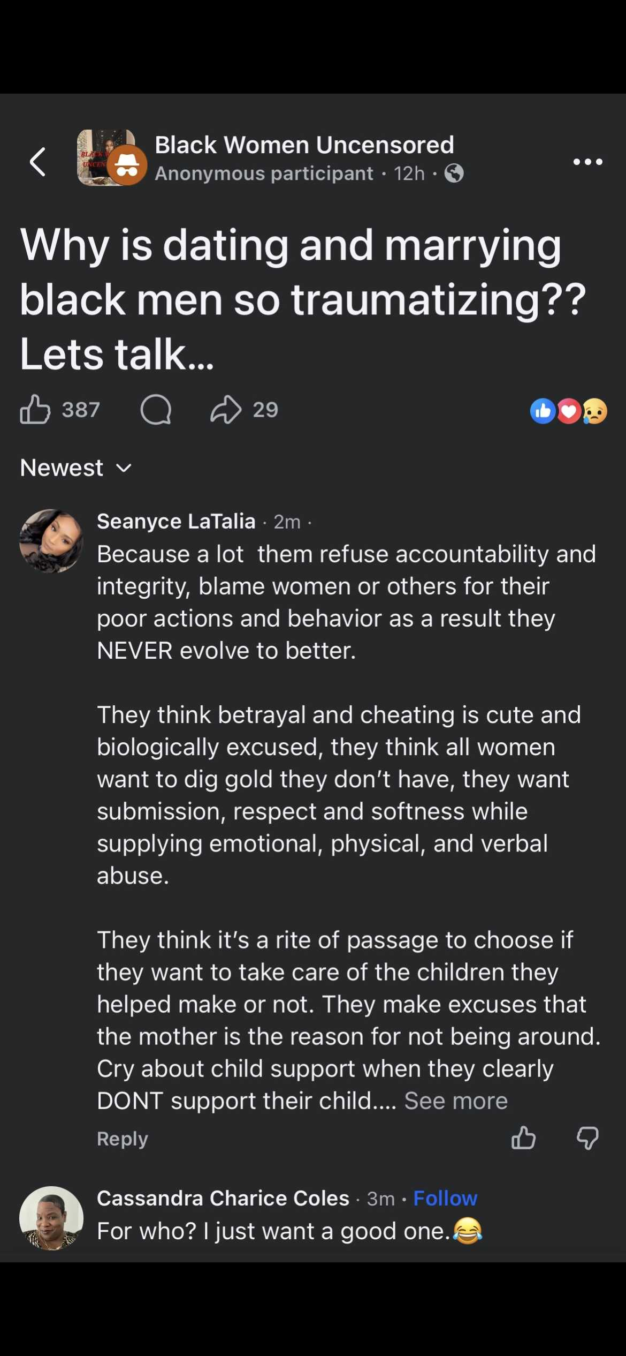The image size is (626, 1356).
Task: Tap the globe public-audience icon
Action: coord(454,174)
